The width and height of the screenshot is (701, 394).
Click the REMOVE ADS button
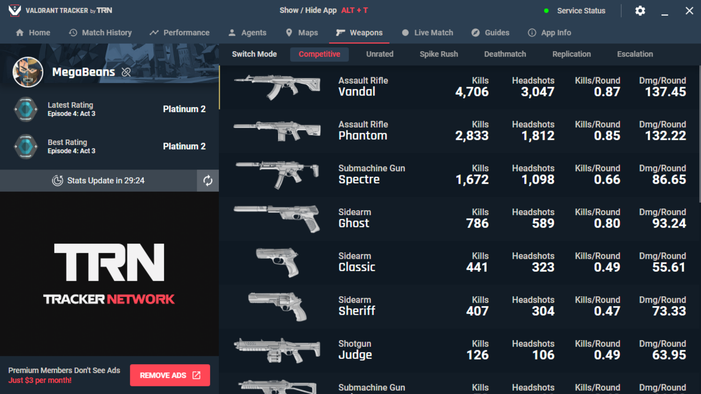click(x=170, y=375)
